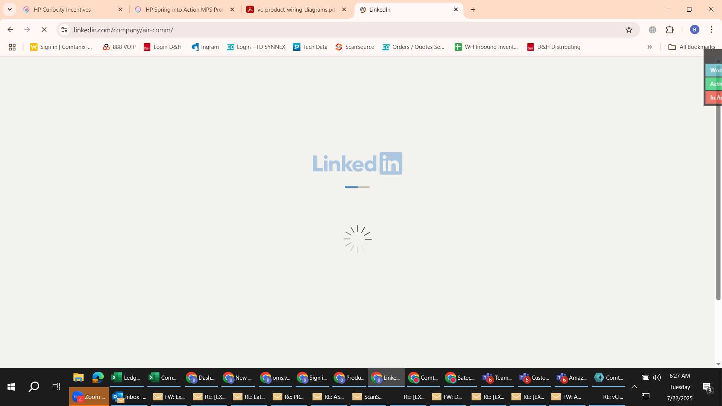Open the apps grid in bookmarks bar
This screenshot has width=722, height=406.
coord(12,47)
